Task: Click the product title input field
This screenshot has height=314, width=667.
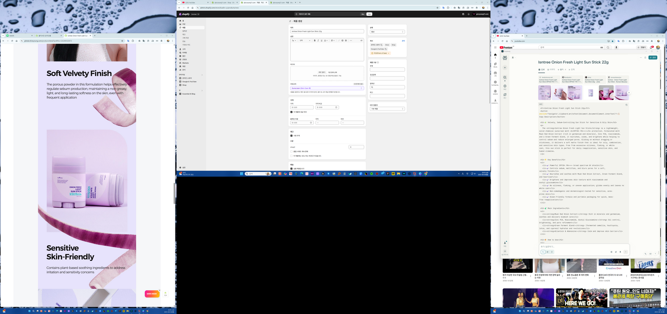Action: [327, 31]
